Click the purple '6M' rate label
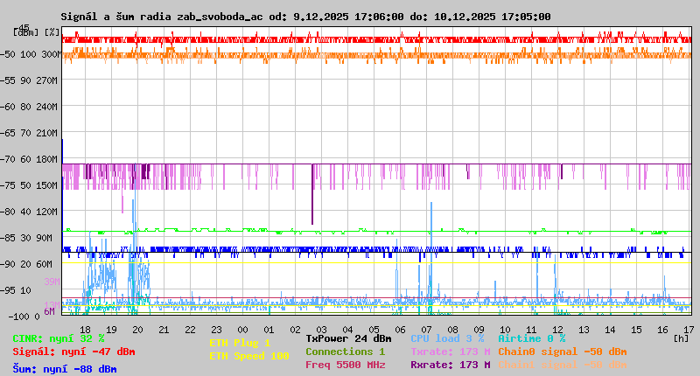This screenshot has width=700, height=376. 49,312
